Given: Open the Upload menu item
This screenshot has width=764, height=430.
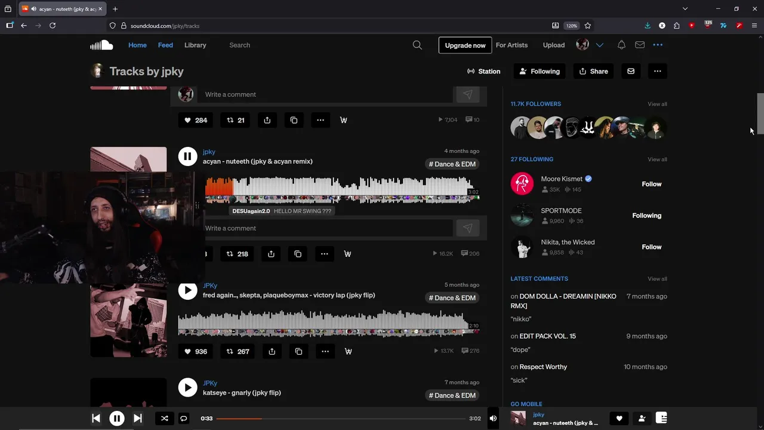Looking at the screenshot, I should tap(554, 45).
